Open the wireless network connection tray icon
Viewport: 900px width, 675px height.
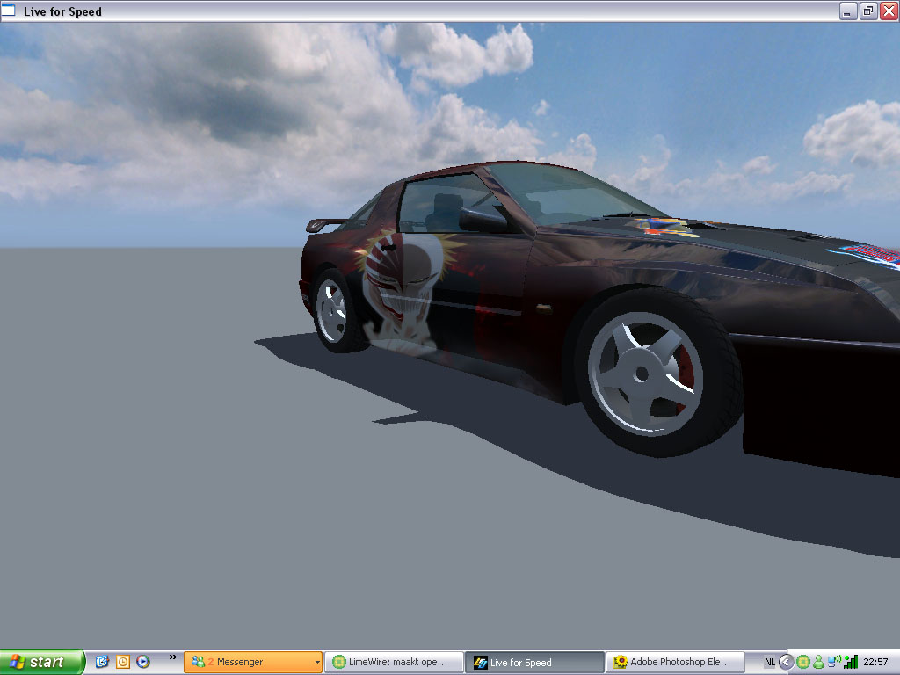834,662
